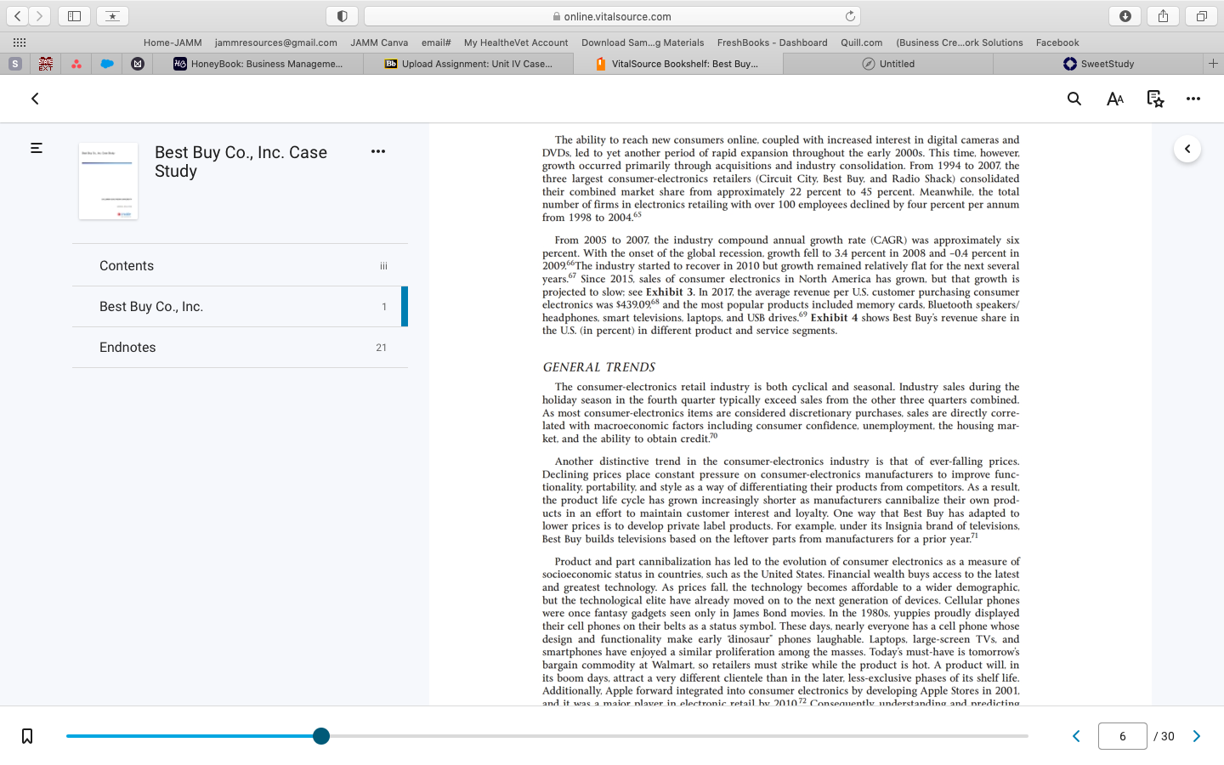Viewport: 1224px width, 765px height.
Task: Switch to the SweetStudy tab
Action: (1097, 64)
